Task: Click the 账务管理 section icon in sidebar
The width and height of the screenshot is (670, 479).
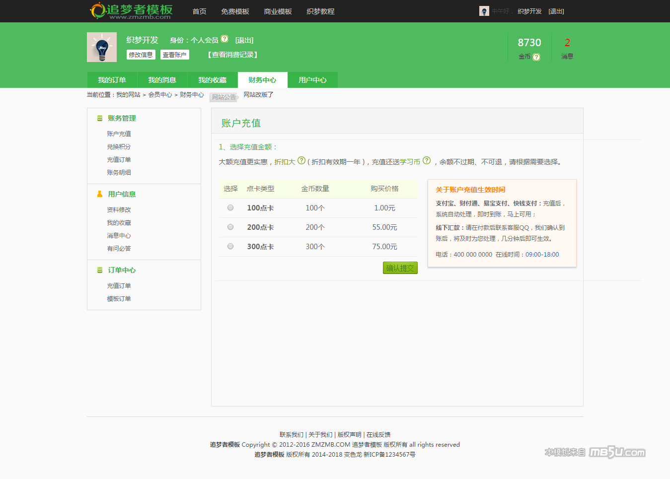Action: pyautogui.click(x=100, y=118)
